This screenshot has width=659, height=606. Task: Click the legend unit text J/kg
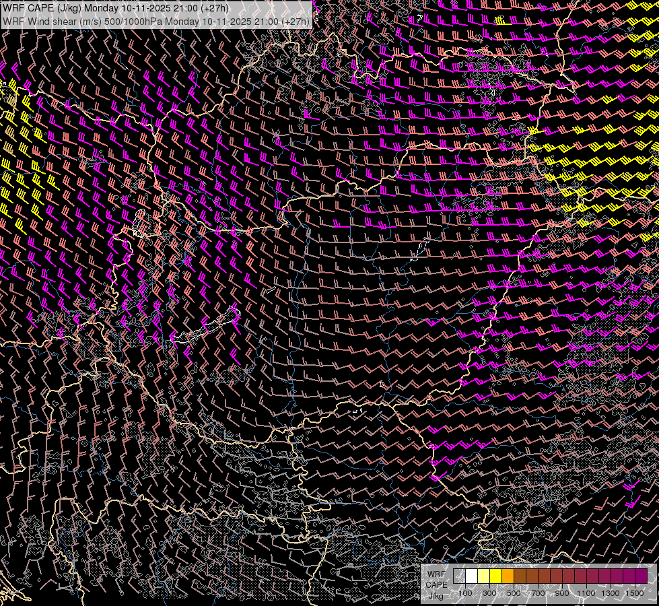(436, 597)
